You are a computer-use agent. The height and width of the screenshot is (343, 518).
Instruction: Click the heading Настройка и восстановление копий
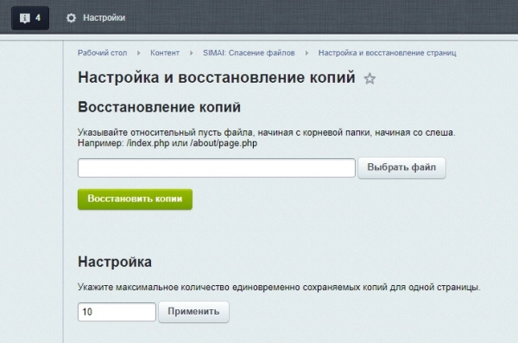tap(217, 78)
